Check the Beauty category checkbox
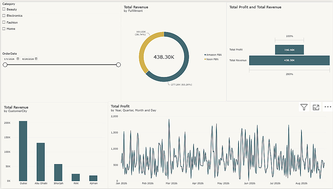The image size is (333, 189). (x=4, y=9)
